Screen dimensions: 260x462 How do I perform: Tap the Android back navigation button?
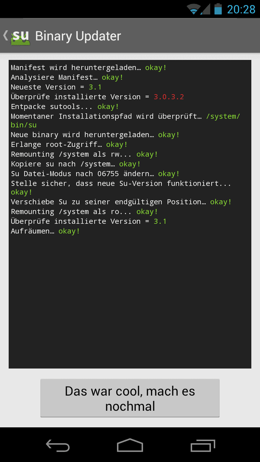58,445
